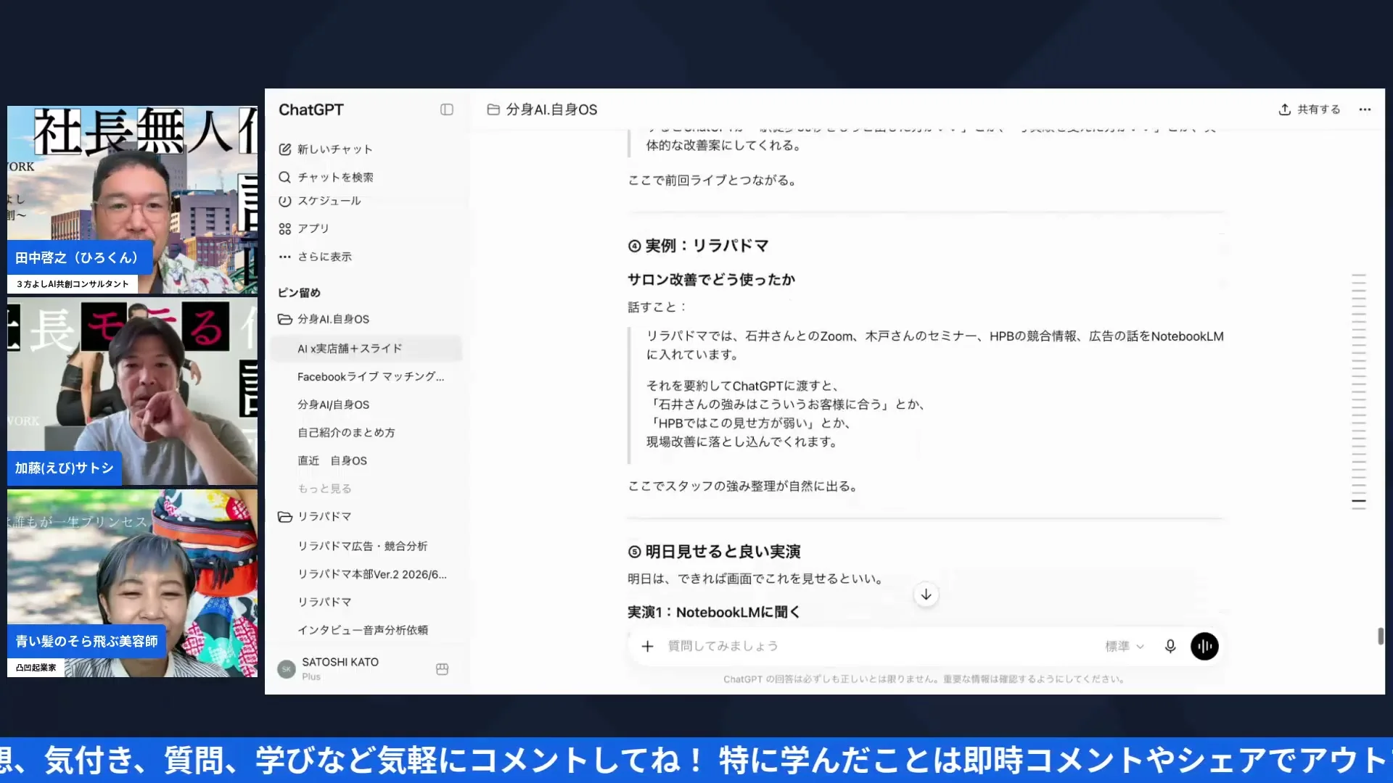Click the conversation outline markers at right
Image resolution: width=1393 pixels, height=783 pixels.
point(1359,392)
